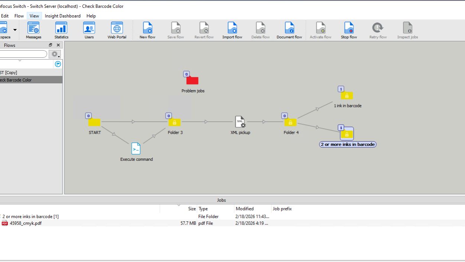Open the Insight Dashboard menu
Image resolution: width=465 pixels, height=262 pixels.
coord(62,16)
